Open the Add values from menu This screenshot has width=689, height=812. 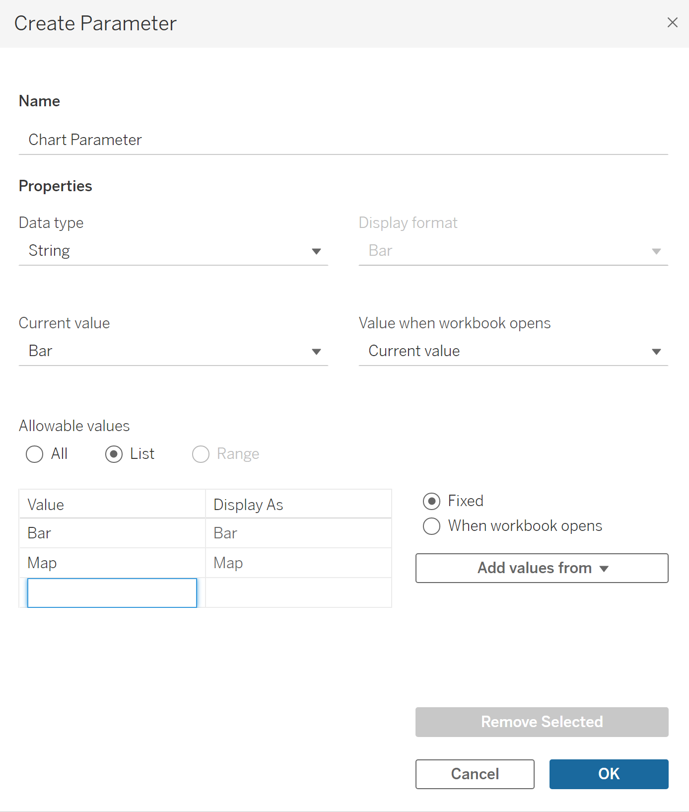coord(542,568)
